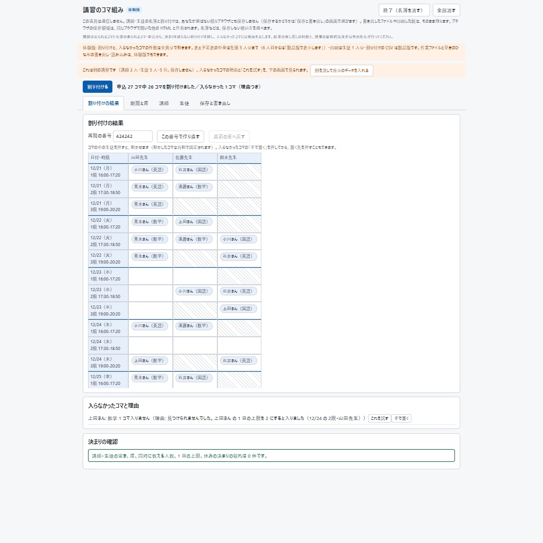The height and width of the screenshot is (543, 543).
Task: Focus the 再現の番号 input field
Action: [x=133, y=136]
